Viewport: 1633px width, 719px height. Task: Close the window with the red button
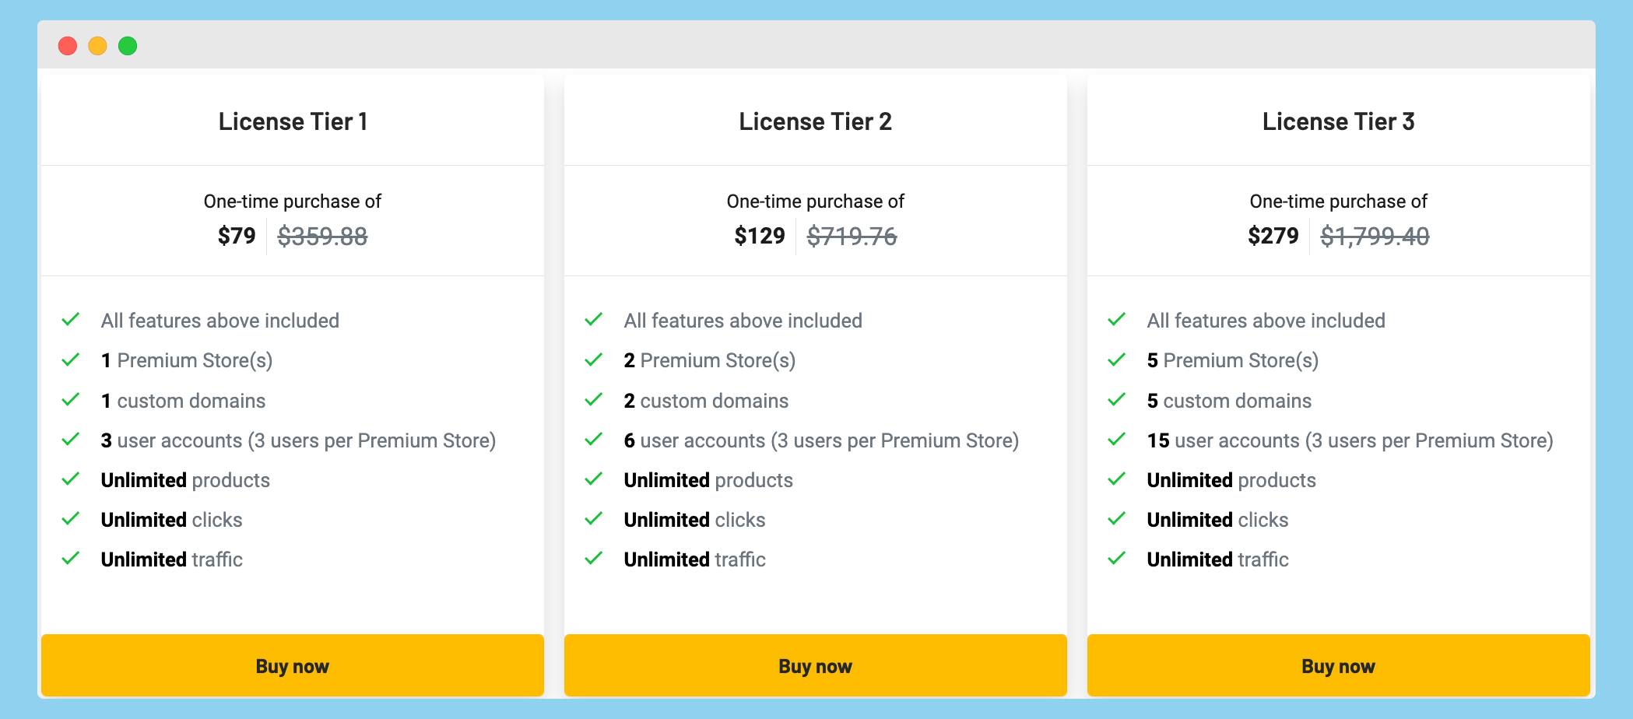pos(68,46)
